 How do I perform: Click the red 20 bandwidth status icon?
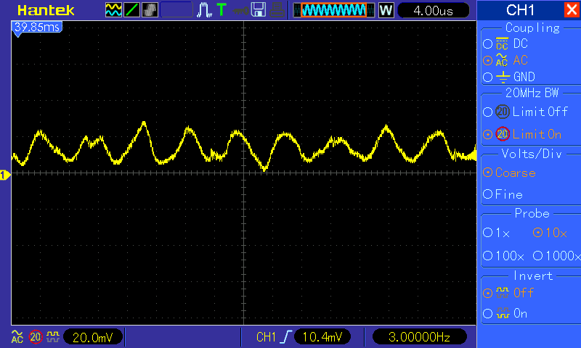36,337
